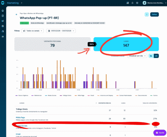Switch to line chart view

click(156, 56)
